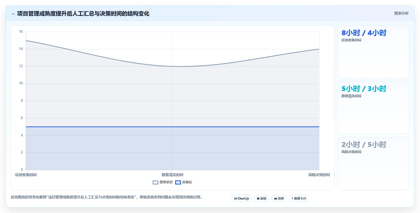Click the blue 改善后 legend color box
The image size is (420, 213).
(178, 182)
